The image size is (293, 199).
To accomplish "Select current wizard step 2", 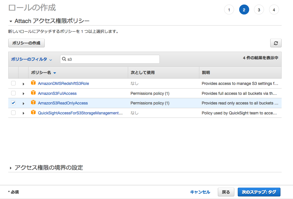I will tap(244, 10).
